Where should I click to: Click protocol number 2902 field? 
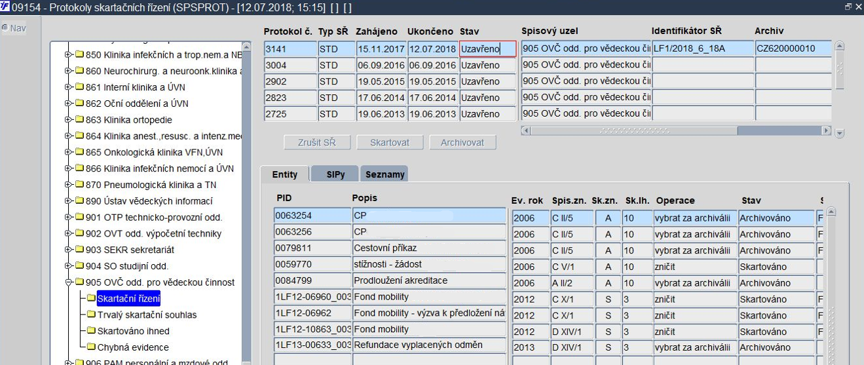tap(290, 81)
